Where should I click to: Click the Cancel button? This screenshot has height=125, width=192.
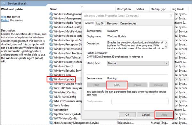[x=146, y=115]
